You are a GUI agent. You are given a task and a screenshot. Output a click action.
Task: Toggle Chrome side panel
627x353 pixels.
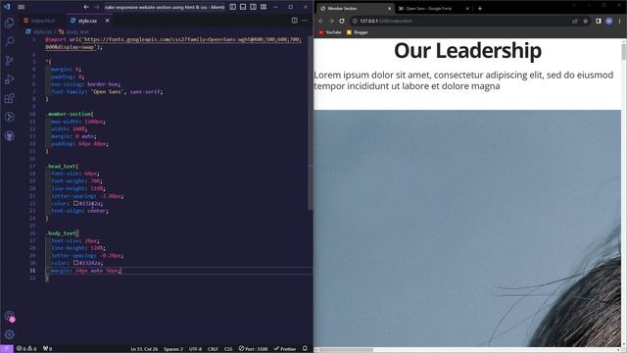click(x=599, y=21)
